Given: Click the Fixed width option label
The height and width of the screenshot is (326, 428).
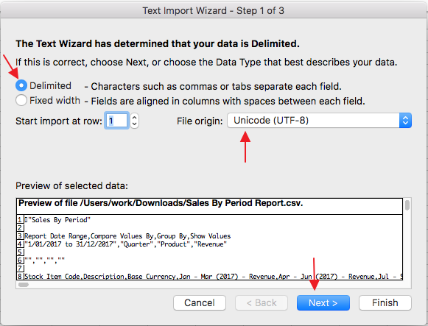Looking at the screenshot, I should (55, 101).
